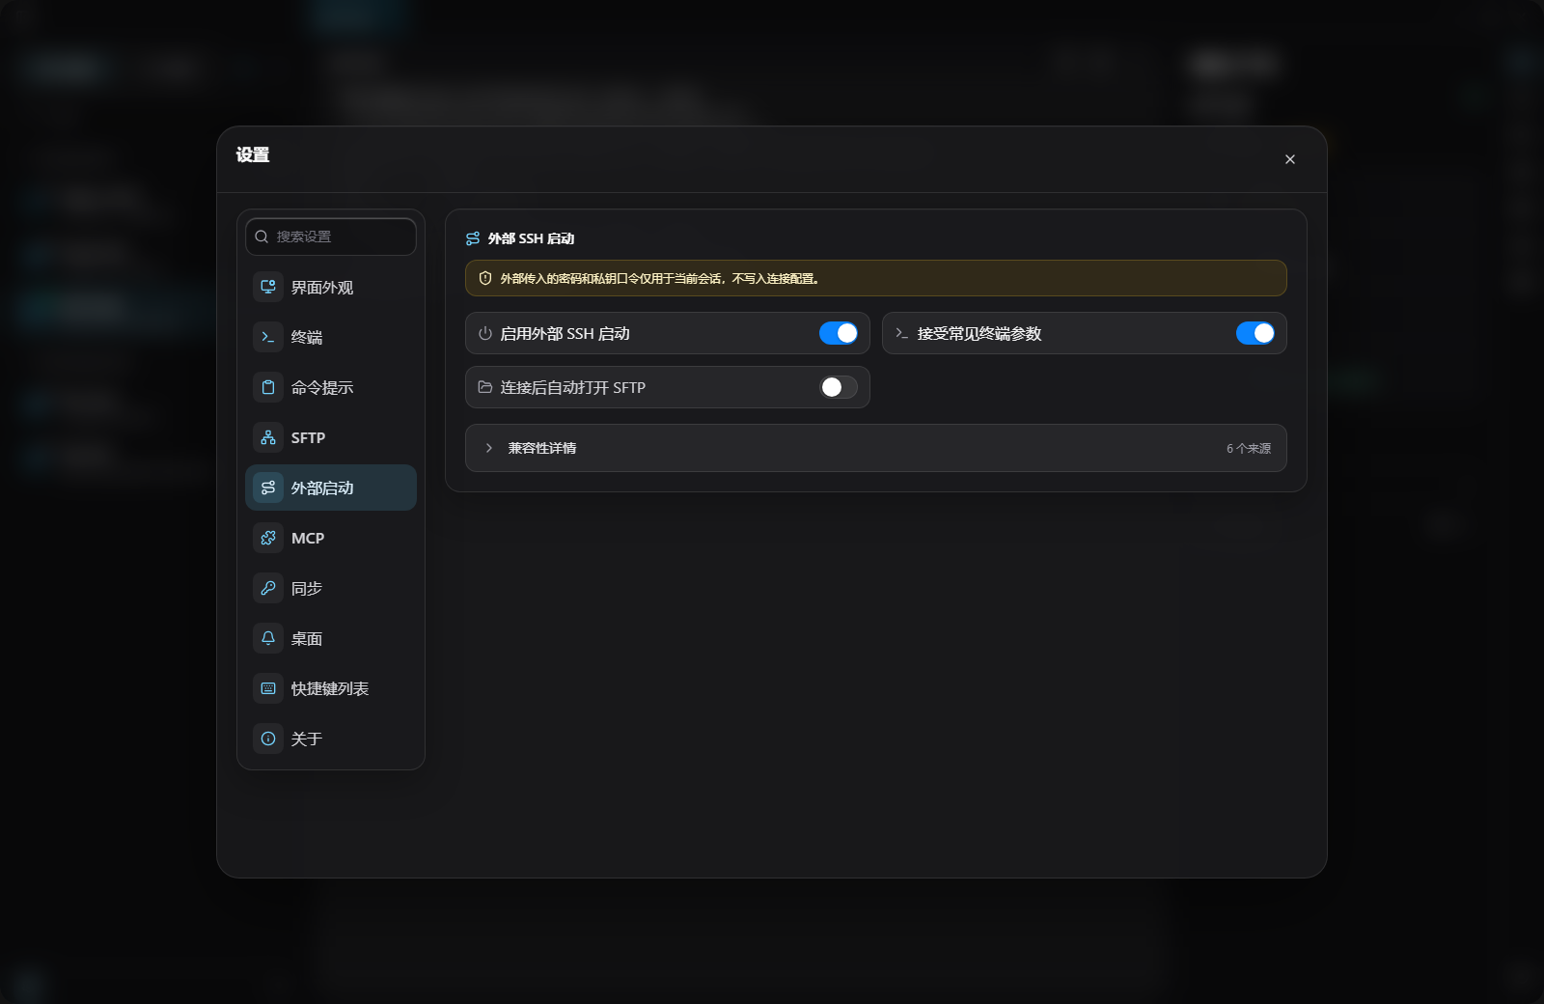Image resolution: width=1544 pixels, height=1004 pixels.
Task: Select the MCP settings section
Action: (x=331, y=538)
